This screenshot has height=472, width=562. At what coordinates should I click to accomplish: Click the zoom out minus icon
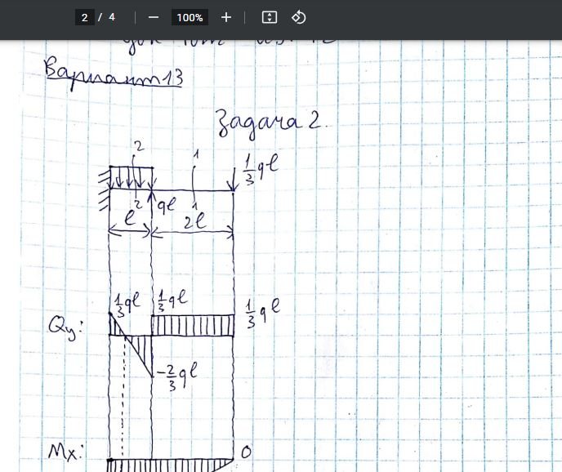[x=154, y=17]
